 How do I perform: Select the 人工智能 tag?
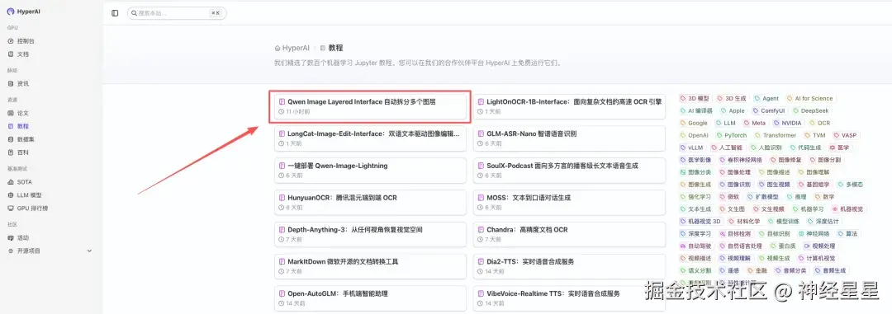point(727,148)
